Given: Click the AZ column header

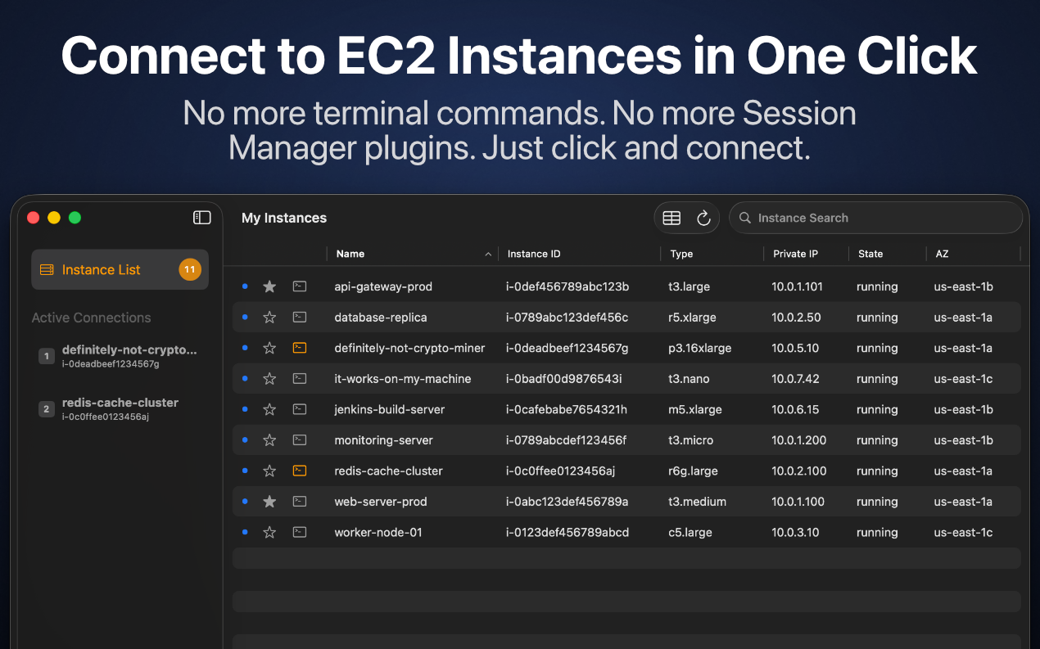Looking at the screenshot, I should click(x=942, y=254).
